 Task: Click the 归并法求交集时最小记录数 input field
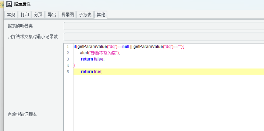coord(164,37)
